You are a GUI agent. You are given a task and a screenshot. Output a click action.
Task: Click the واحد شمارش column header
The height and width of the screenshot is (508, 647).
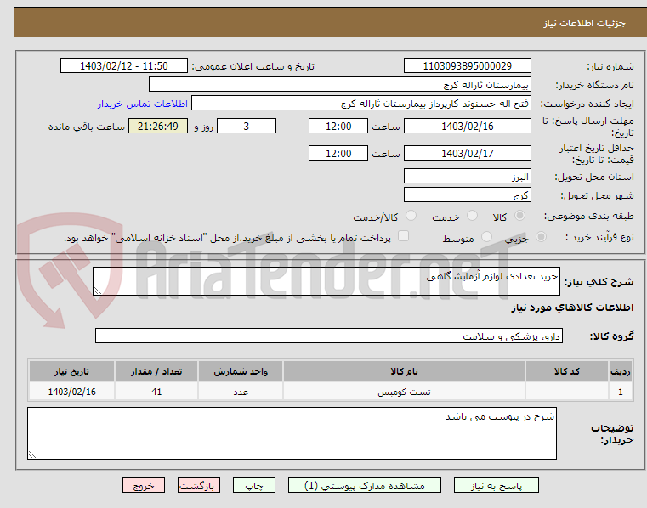(x=241, y=371)
